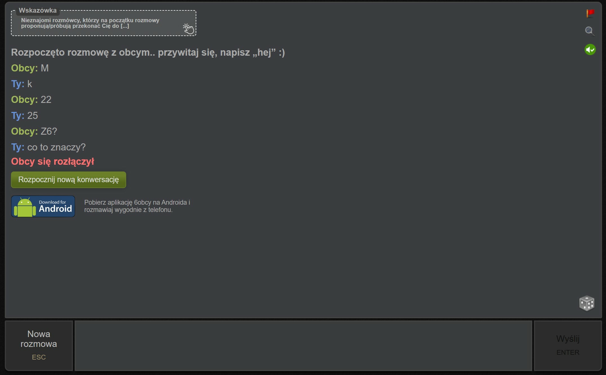Mute notification sounds with the green speaker icon

(x=590, y=50)
